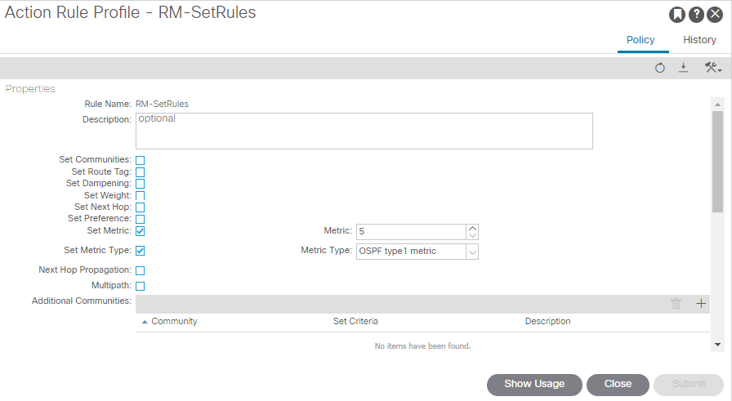Select the Policy tab
732x401 pixels.
coord(640,40)
